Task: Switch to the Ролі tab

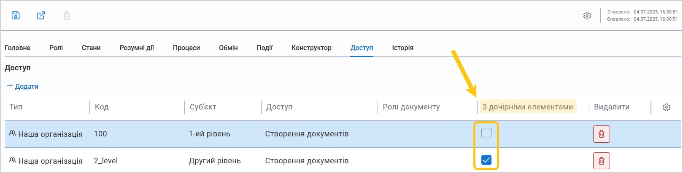Action: coord(56,48)
